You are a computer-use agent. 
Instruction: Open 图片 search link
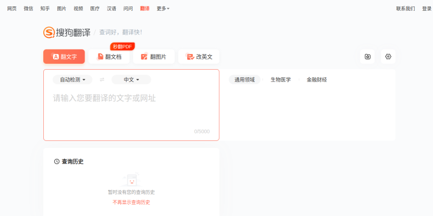[x=62, y=9]
